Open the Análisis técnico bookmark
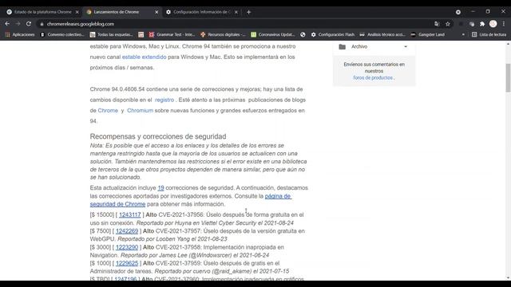This screenshot has width=511, height=287. pos(382,34)
